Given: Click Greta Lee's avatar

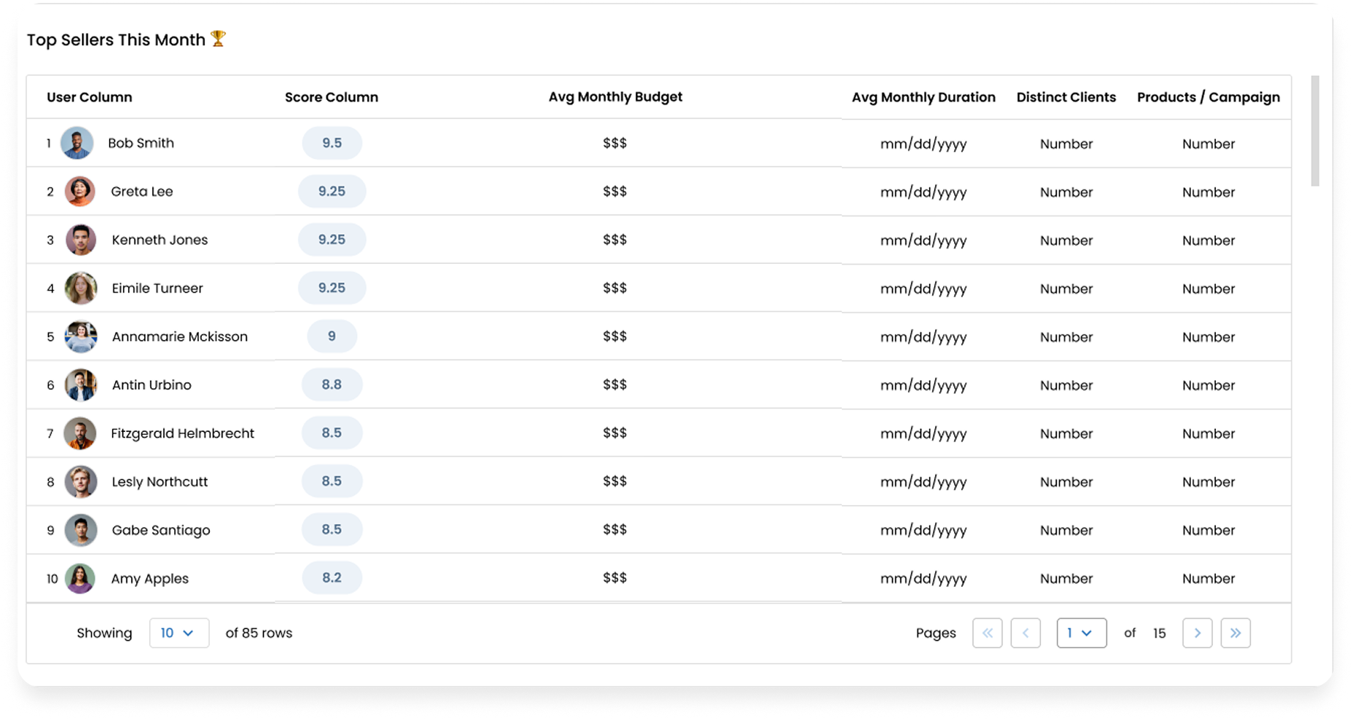Looking at the screenshot, I should 80,192.
